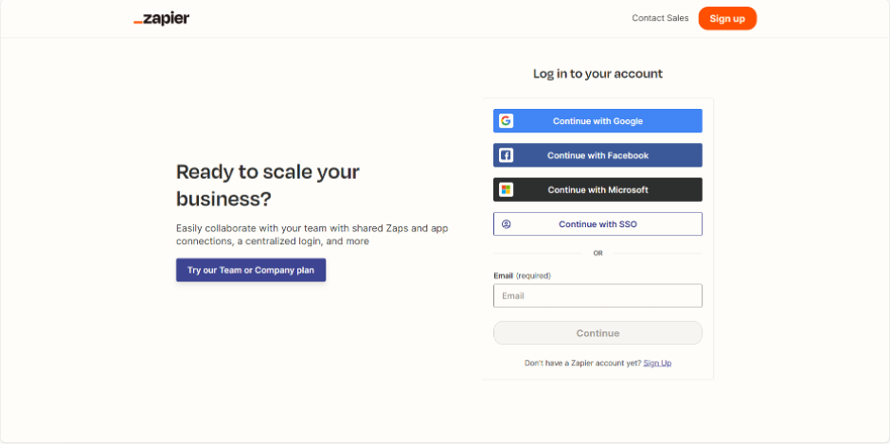
Task: Click the Google logo icon
Action: tap(506, 121)
